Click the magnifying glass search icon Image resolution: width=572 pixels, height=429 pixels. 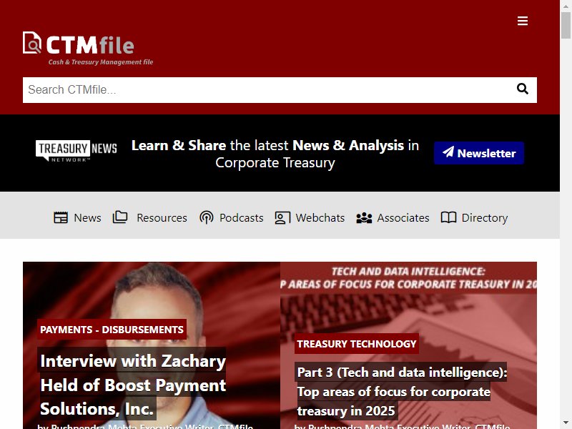click(x=523, y=89)
